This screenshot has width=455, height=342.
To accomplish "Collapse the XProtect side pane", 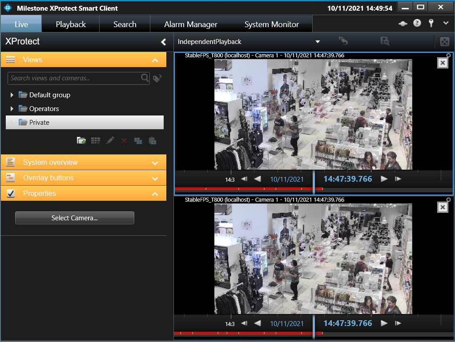I will (164, 42).
